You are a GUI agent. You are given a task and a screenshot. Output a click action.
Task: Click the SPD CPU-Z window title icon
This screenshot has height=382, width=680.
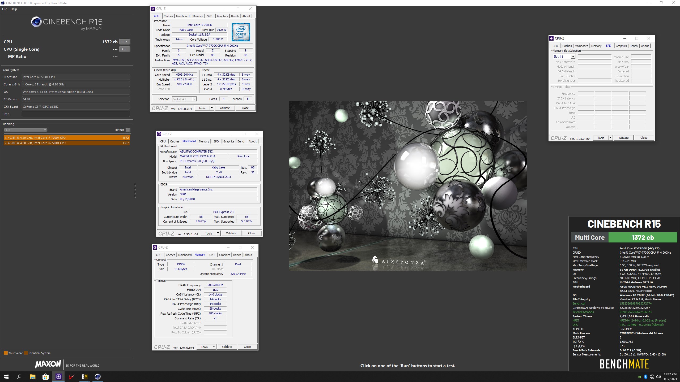coord(551,38)
